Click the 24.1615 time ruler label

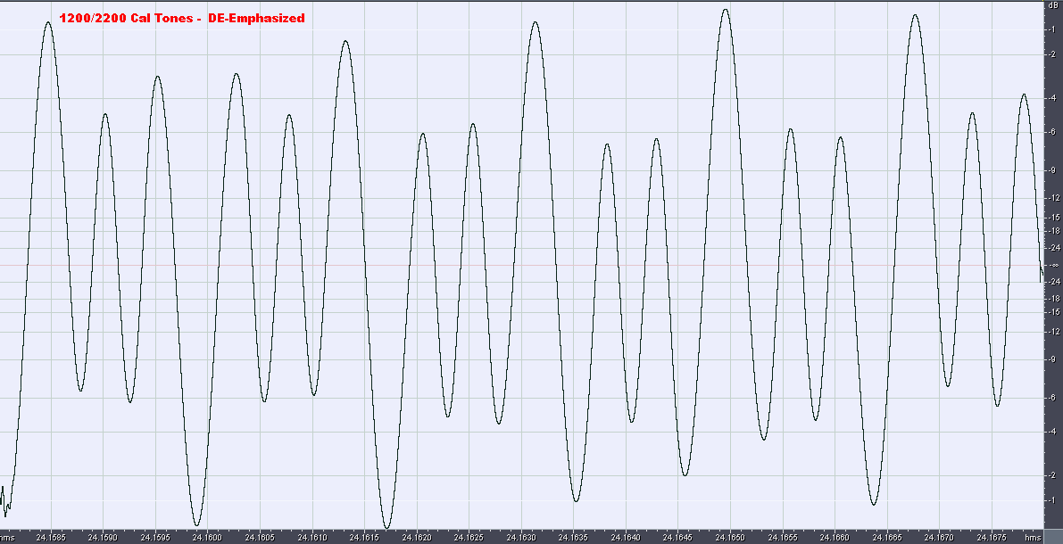point(364,538)
